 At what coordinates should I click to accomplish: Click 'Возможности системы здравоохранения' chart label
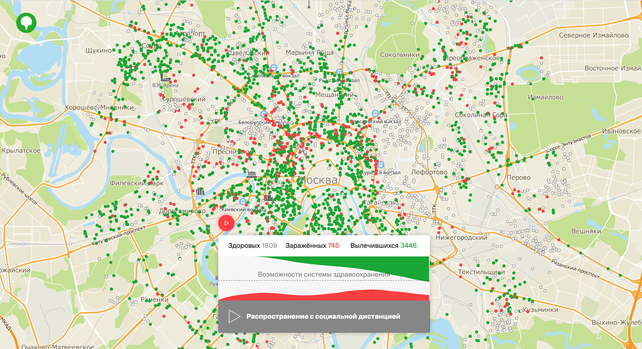(324, 274)
